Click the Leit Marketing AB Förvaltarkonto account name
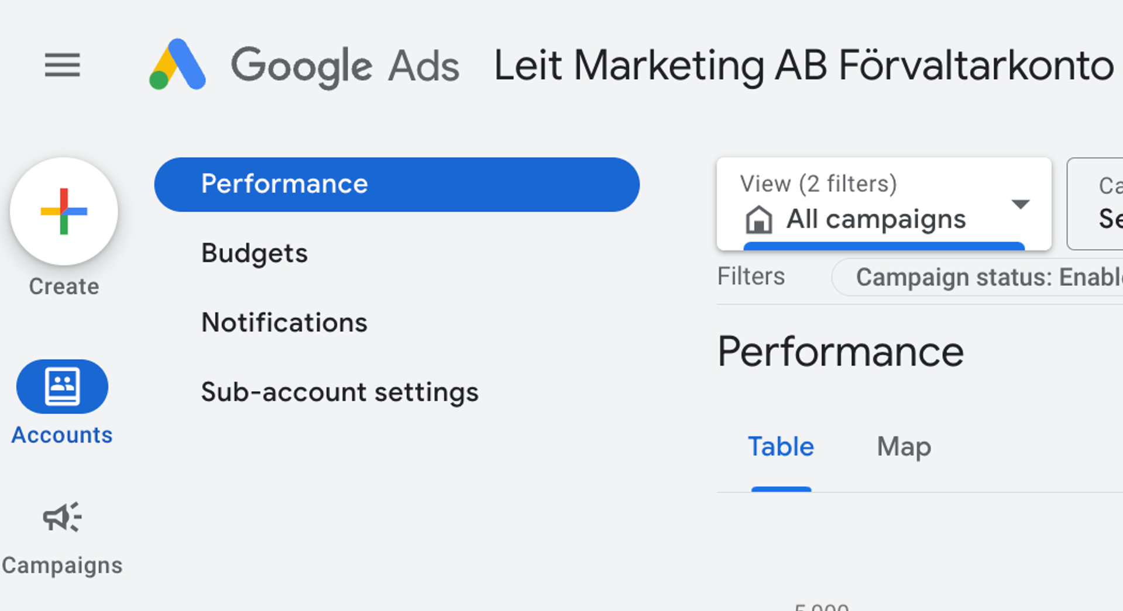The image size is (1123, 611). tap(803, 65)
